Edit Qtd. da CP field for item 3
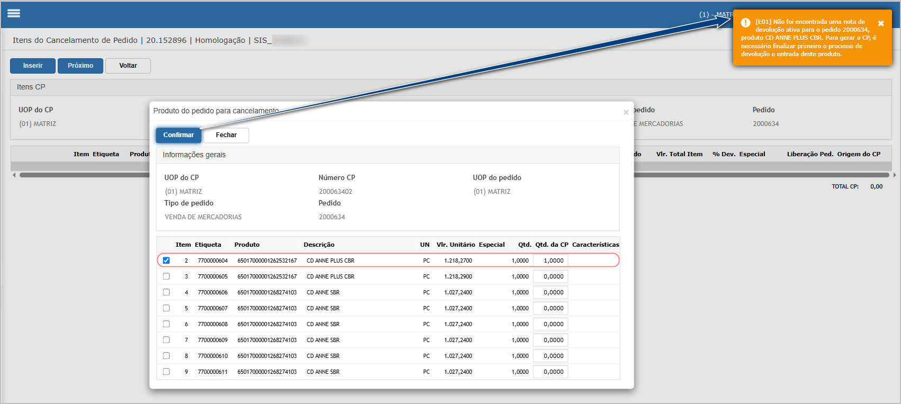Screen dimensions: 901x404 pyautogui.click(x=551, y=276)
